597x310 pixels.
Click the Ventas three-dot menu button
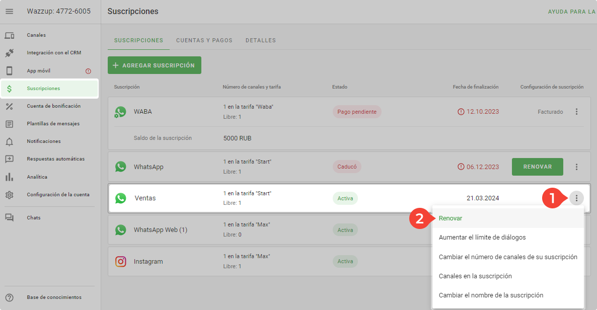pyautogui.click(x=577, y=198)
